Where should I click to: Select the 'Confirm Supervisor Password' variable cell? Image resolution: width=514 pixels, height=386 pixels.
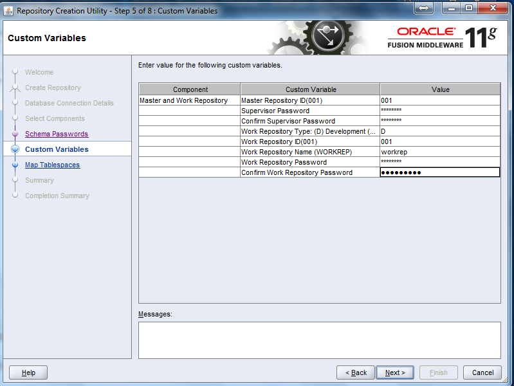point(310,121)
